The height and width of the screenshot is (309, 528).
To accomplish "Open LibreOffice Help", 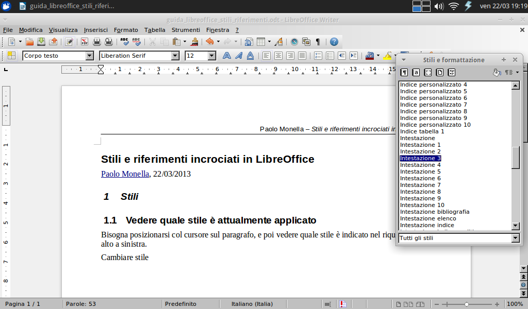I will (334, 42).
